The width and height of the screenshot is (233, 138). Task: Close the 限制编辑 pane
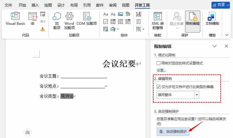226,46
